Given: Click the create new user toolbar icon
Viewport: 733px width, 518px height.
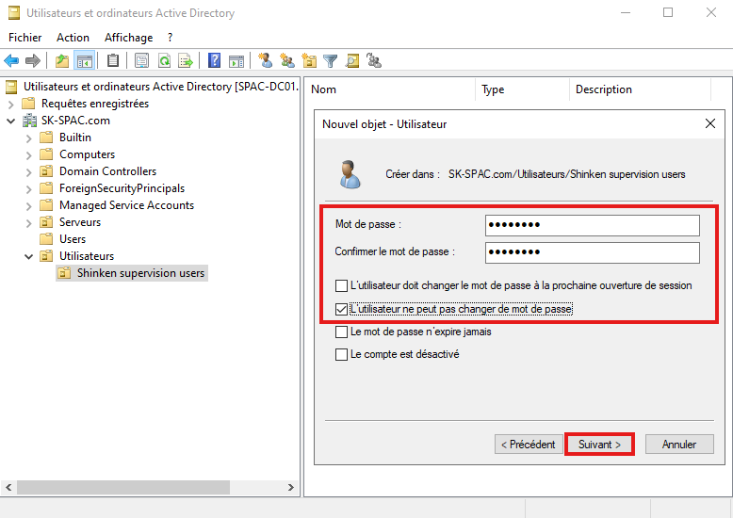Looking at the screenshot, I should [x=265, y=61].
